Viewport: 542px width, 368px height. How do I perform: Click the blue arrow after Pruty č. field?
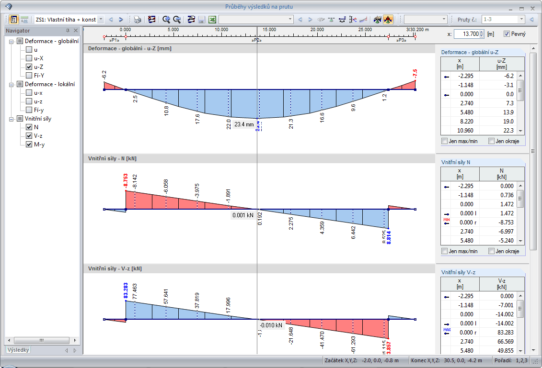click(x=531, y=20)
